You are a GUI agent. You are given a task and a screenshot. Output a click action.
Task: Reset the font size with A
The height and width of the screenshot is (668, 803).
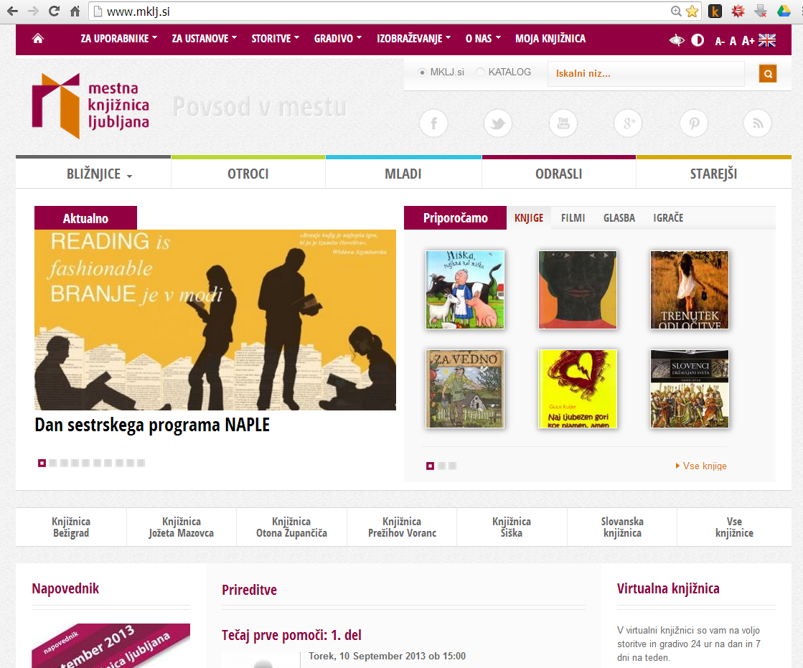pos(733,41)
